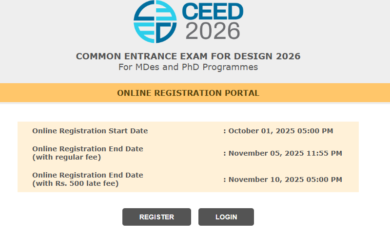Open the LOGIN page

(x=226, y=217)
